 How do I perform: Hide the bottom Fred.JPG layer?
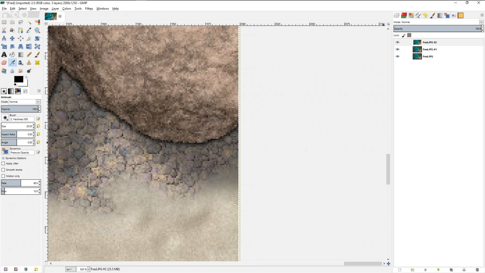[397, 57]
